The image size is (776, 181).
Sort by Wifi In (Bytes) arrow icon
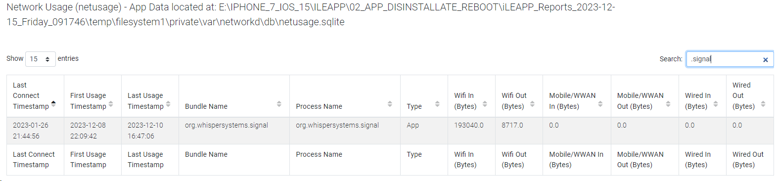[485, 104]
